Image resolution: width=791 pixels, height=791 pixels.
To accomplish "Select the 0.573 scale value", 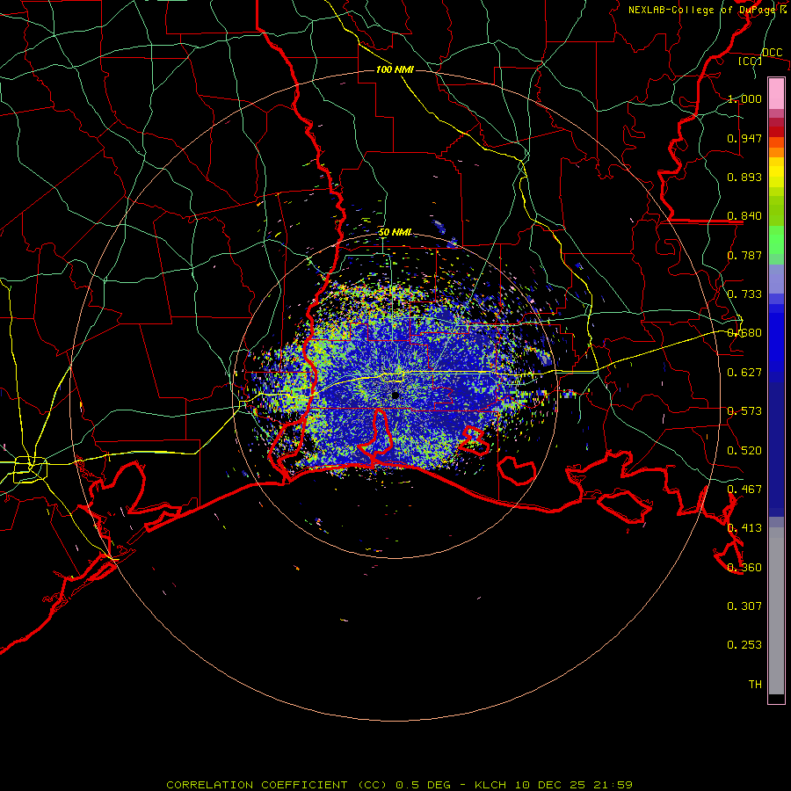I will [744, 411].
